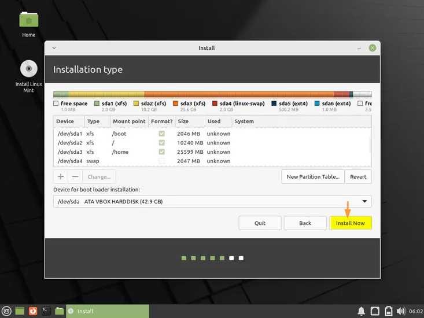Click the sda3 (xfs) orange legend swatch
The image size is (424, 318).
tap(175, 103)
